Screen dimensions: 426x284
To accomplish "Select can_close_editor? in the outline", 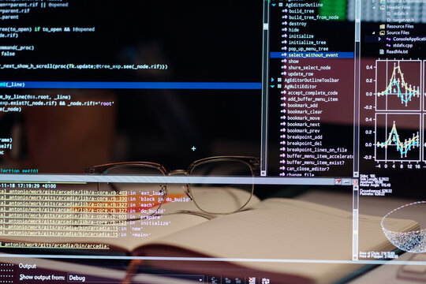I will (x=308, y=169).
